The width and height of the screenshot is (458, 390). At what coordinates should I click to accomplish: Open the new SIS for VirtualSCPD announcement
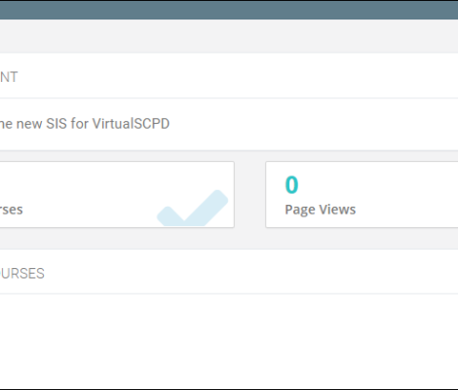[x=229, y=124]
